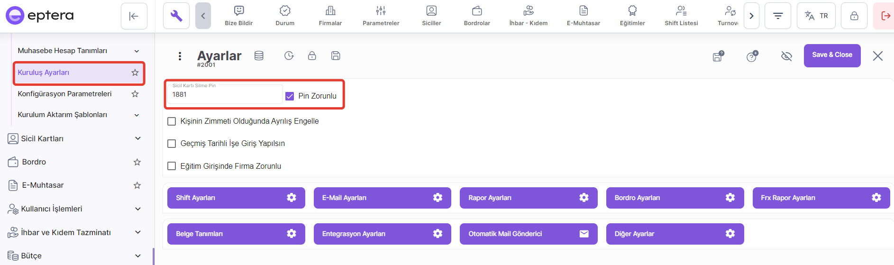Enable Kişinin Zimmeti Olduğunda Ayrılış Engelle
This screenshot has height=265, width=894.
click(x=172, y=121)
